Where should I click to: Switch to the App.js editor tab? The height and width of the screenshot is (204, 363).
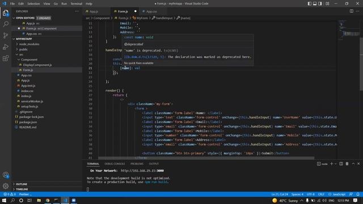point(94,11)
